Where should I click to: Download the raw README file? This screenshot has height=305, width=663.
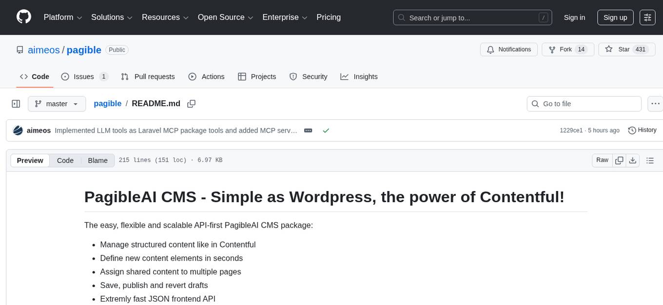point(632,160)
